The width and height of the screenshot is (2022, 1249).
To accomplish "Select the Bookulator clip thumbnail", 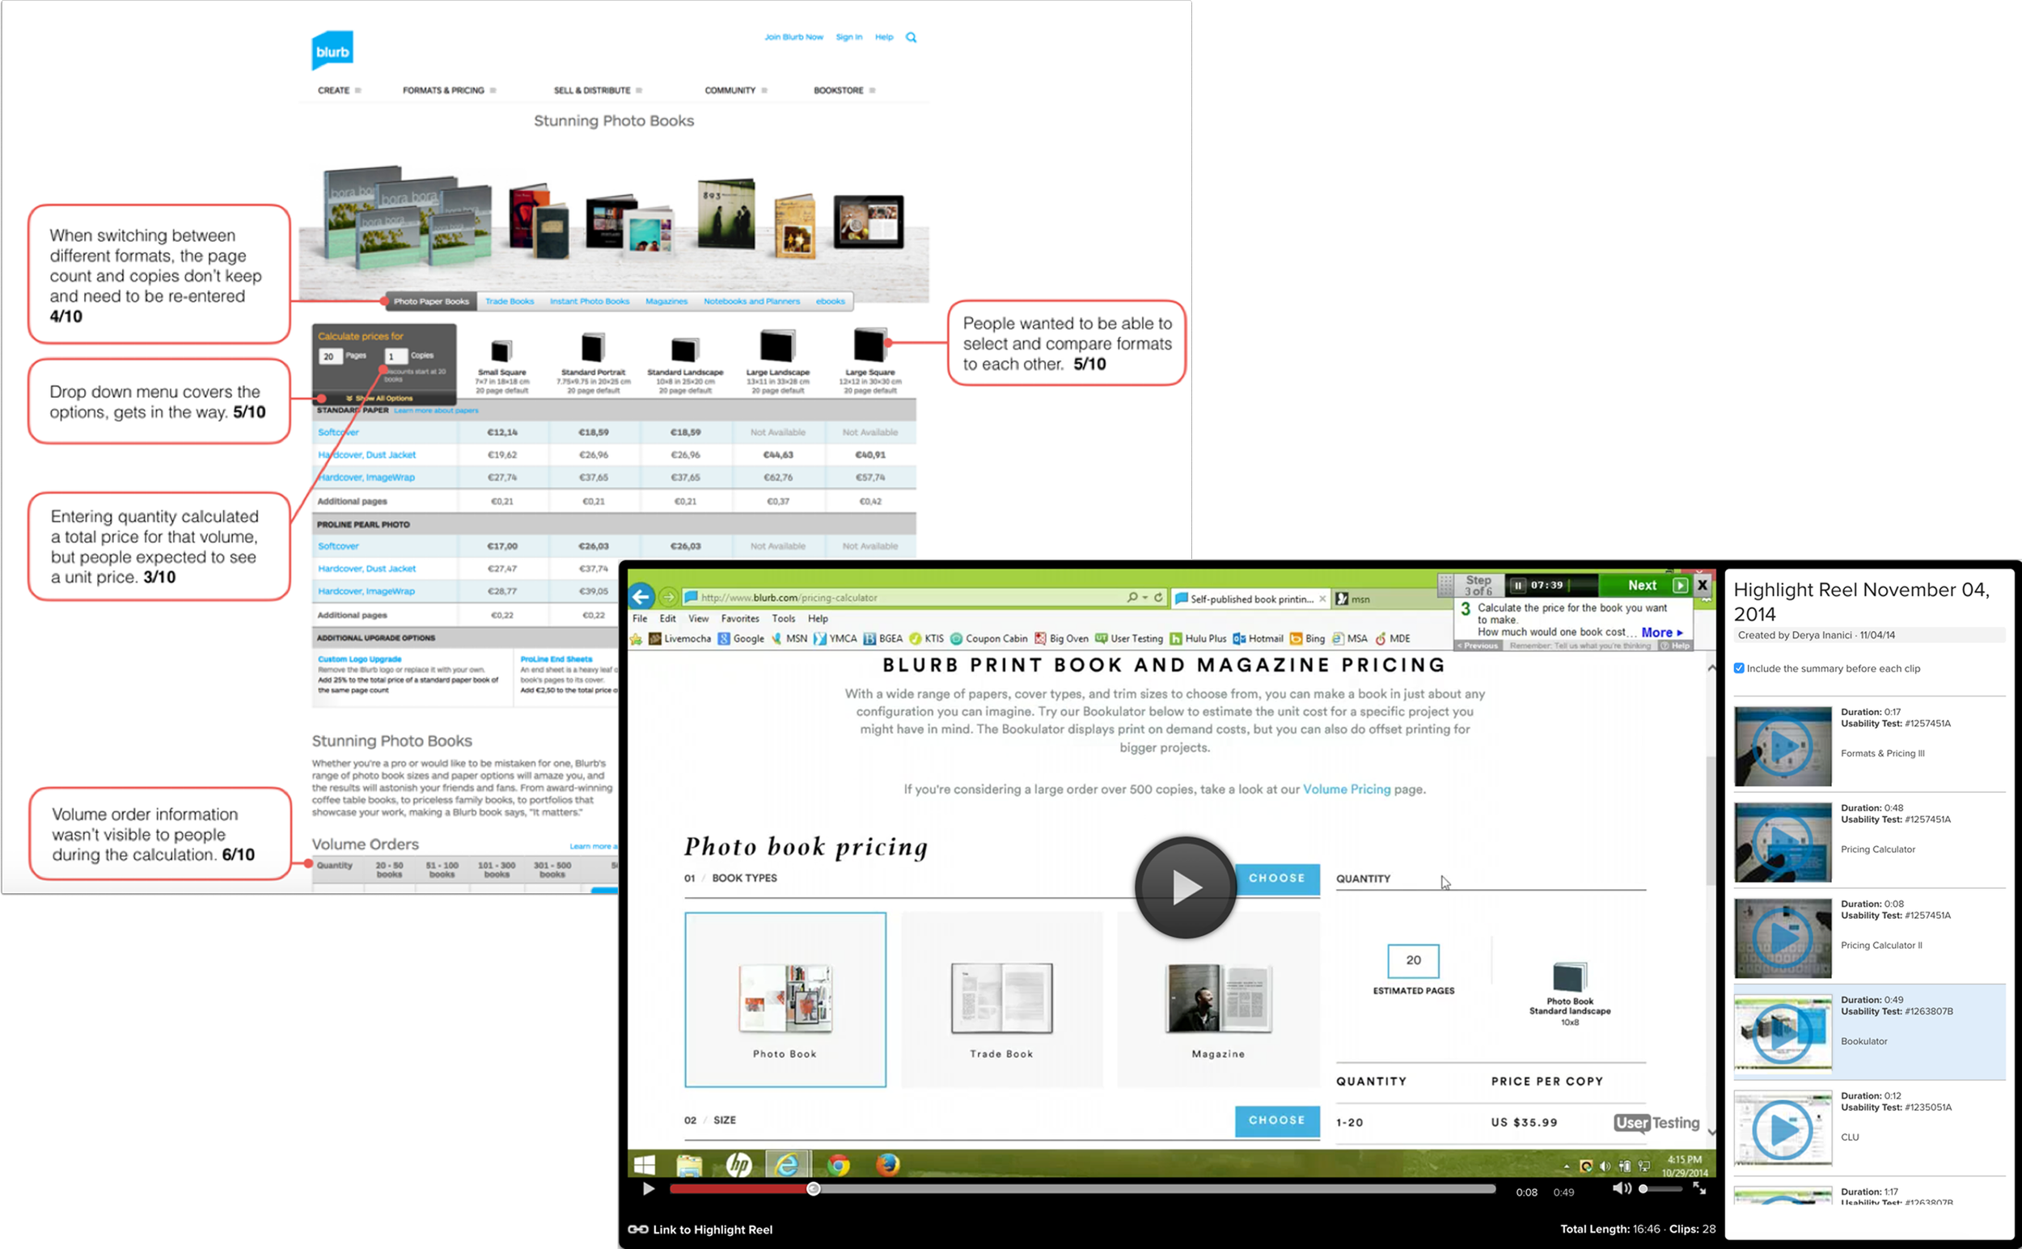I will pyautogui.click(x=1783, y=1032).
